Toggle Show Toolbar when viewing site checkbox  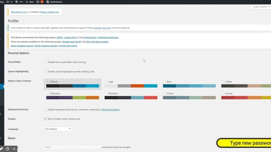pos(45,119)
